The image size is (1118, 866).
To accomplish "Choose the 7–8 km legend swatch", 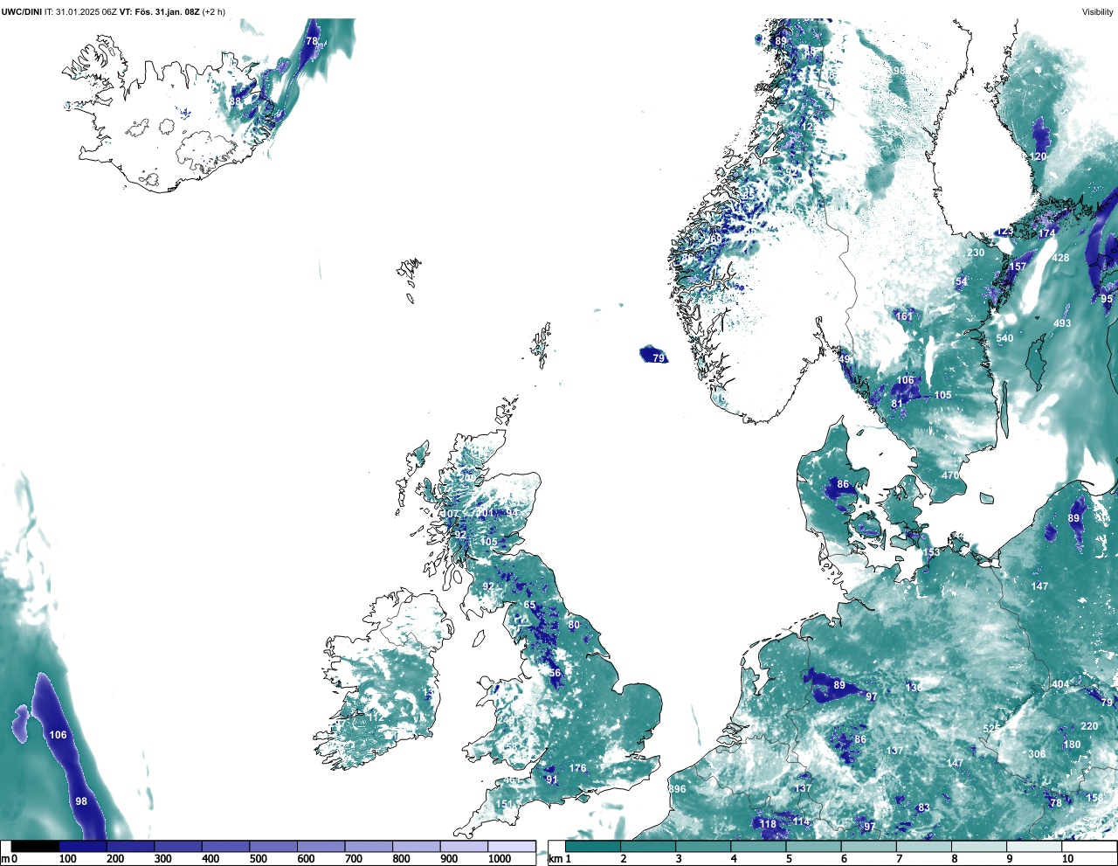I will 923,847.
